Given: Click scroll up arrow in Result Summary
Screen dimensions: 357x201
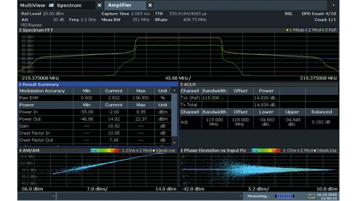Looking at the screenshot, I should [x=175, y=91].
